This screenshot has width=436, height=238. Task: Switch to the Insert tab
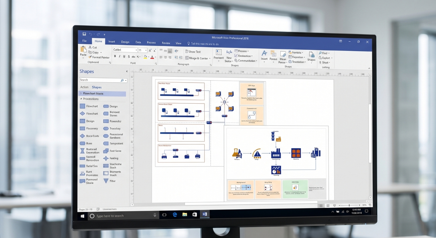[112, 42]
